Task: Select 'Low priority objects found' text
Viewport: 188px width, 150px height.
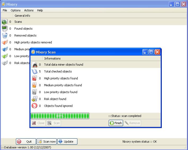Action: [61, 92]
